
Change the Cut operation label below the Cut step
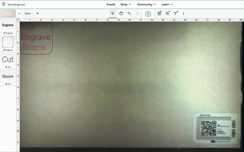coord(8,67)
